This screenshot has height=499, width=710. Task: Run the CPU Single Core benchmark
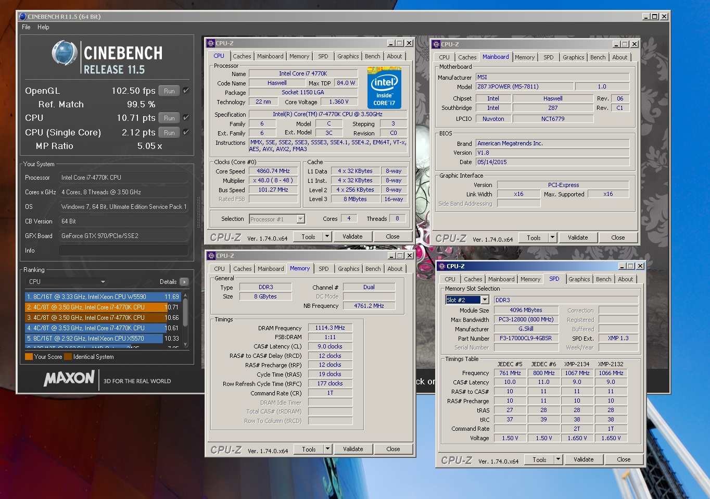(169, 133)
